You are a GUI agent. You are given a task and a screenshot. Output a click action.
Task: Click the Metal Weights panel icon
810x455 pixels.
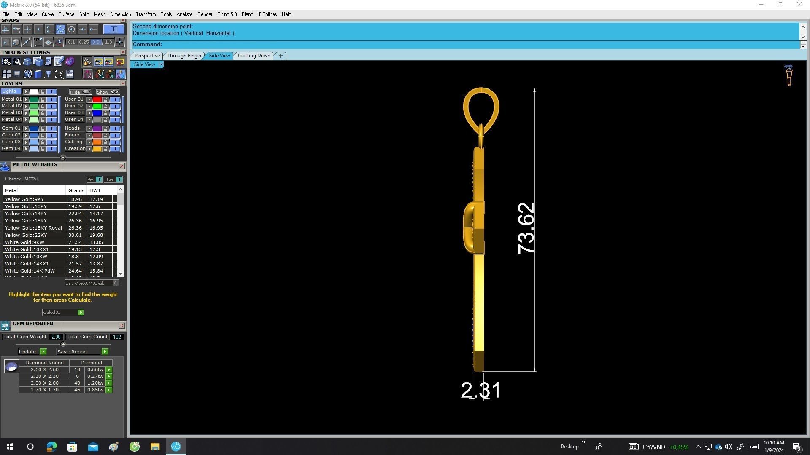[x=5, y=167]
